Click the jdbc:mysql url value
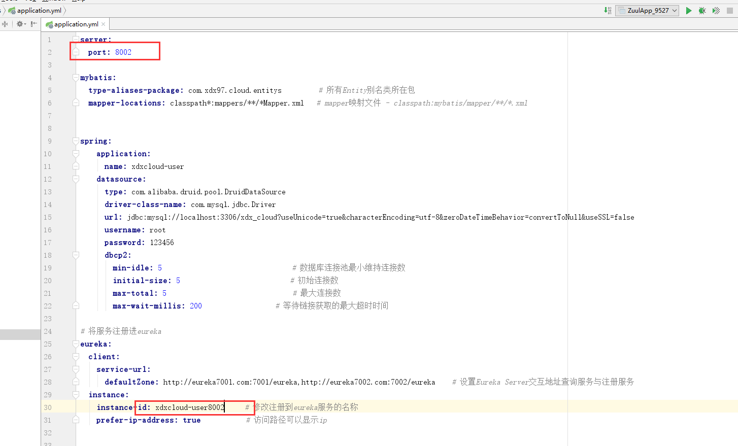Screen dimensions: 738x446 pos(381,217)
